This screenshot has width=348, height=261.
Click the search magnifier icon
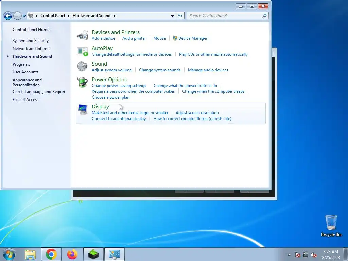click(264, 16)
